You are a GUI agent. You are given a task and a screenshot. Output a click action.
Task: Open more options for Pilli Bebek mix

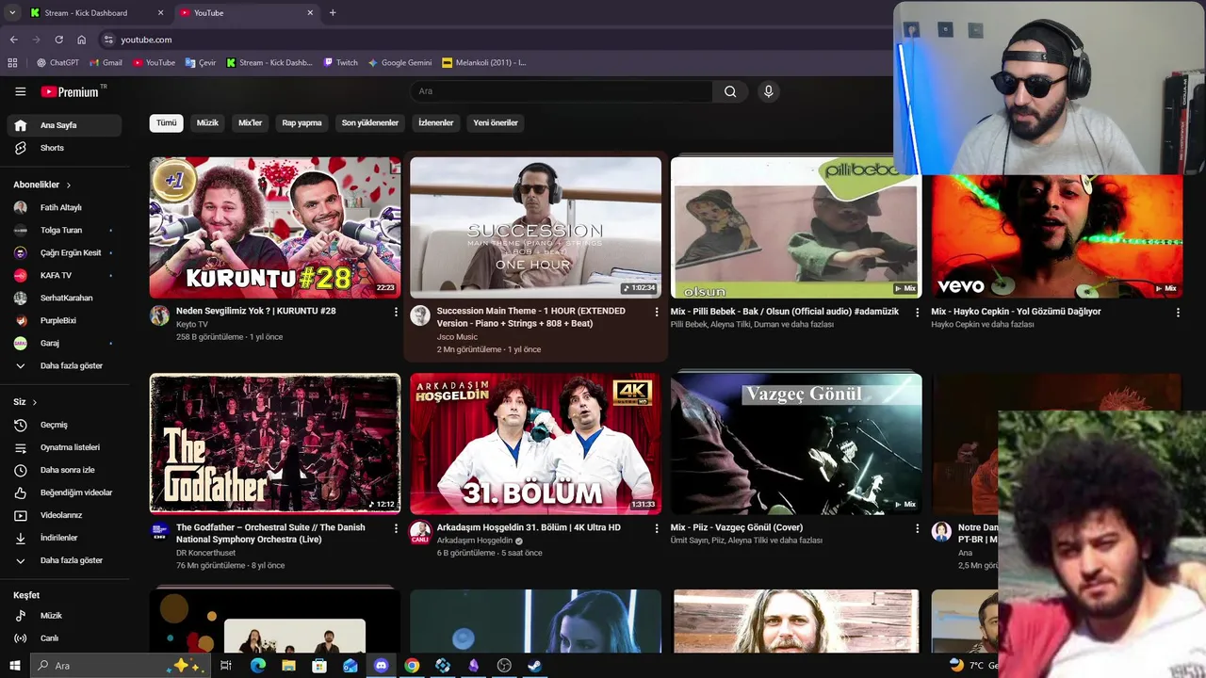pos(917,312)
